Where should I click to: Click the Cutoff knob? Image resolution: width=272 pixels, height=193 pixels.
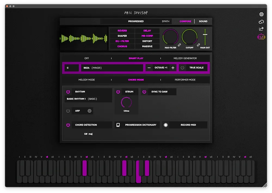pyautogui.click(x=189, y=37)
